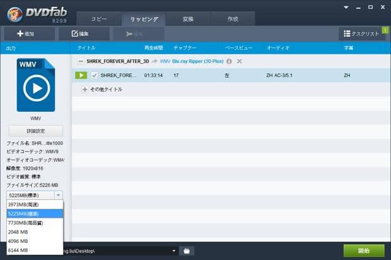Click the ファイルサイズ:5226 MB text
The image size is (391, 260).
coord(32,185)
